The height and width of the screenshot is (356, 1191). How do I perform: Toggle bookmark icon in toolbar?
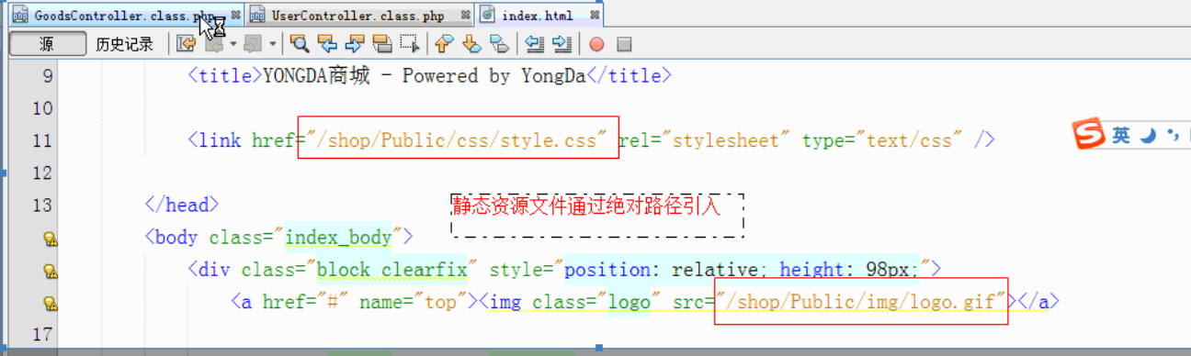tap(499, 43)
